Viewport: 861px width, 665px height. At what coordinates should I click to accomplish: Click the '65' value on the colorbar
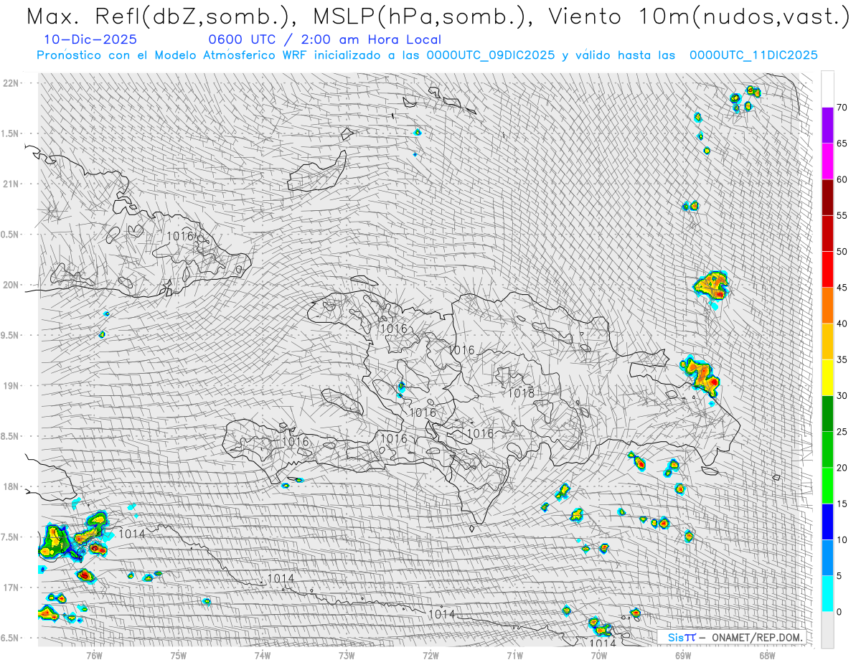pos(842,143)
